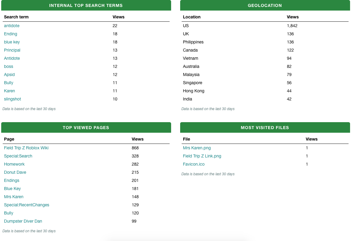357x241 pixels.
Task: Open the Endings page link
Action: tap(11, 181)
